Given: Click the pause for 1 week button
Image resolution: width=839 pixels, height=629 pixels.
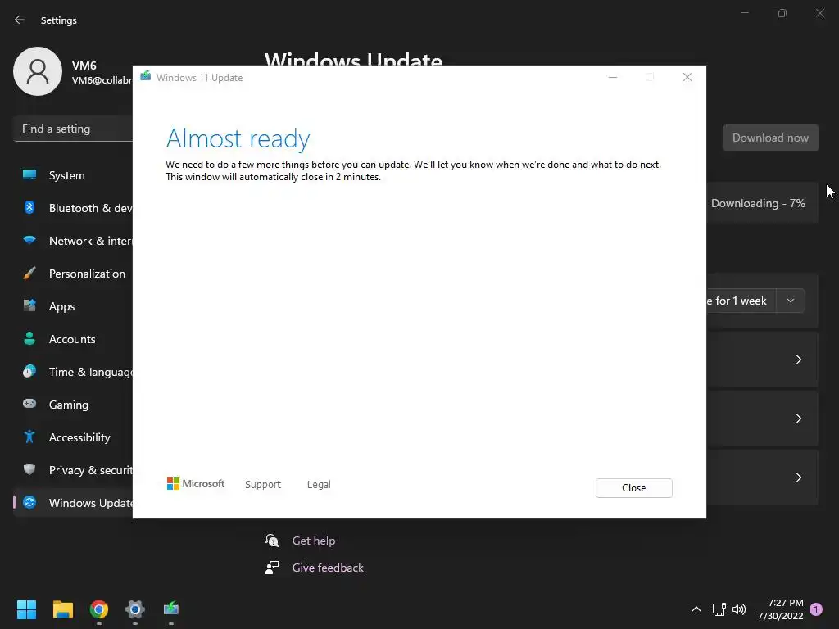Looking at the screenshot, I should tap(741, 301).
